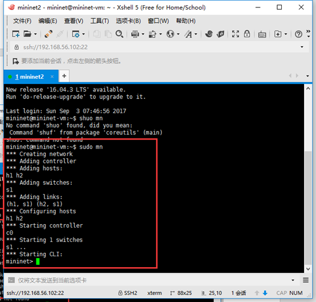Click the encoding globe icon
Image resolution: width=316 pixels, height=302 pixels.
click(171, 34)
